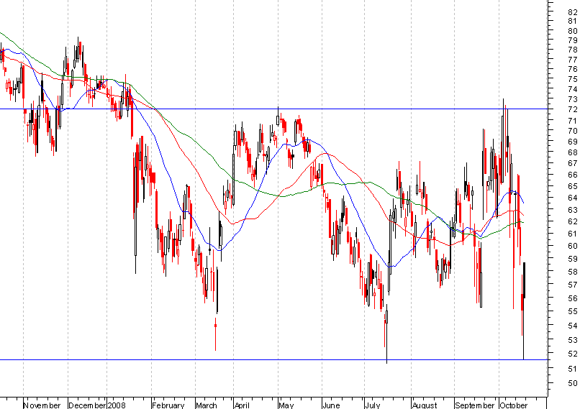Click the April label on time axis
This screenshot has height=409, width=580.
[242, 405]
